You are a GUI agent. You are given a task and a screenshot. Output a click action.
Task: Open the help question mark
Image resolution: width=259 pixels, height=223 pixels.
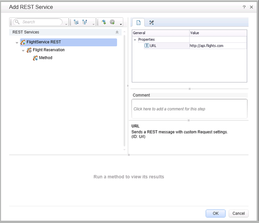coord(244,7)
